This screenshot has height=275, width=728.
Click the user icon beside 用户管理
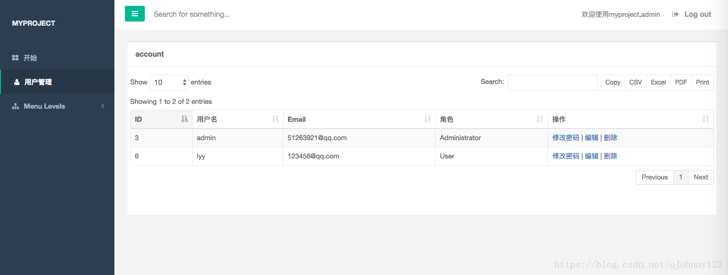17,82
